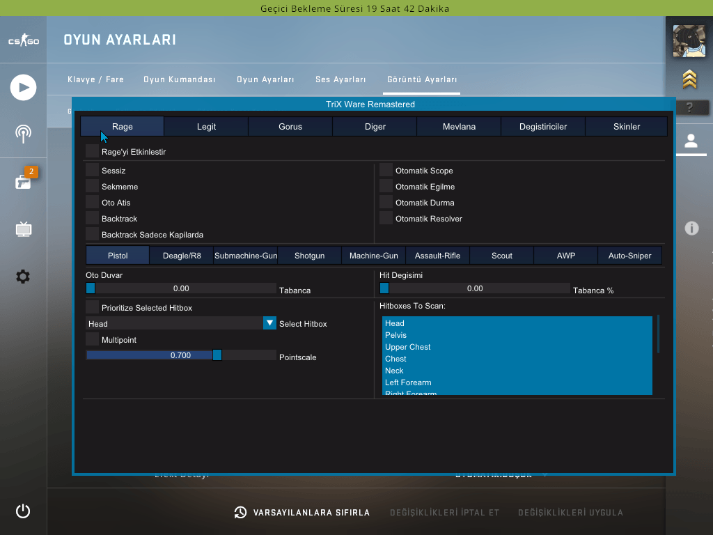
Task: Select the Assault-Rifle tab
Action: (437, 255)
